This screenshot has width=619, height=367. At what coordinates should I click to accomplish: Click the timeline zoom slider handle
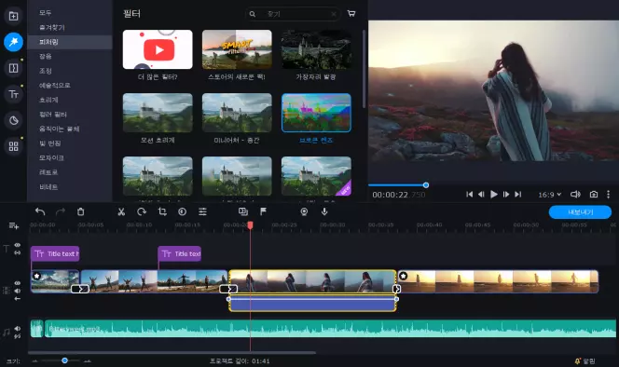click(x=64, y=360)
